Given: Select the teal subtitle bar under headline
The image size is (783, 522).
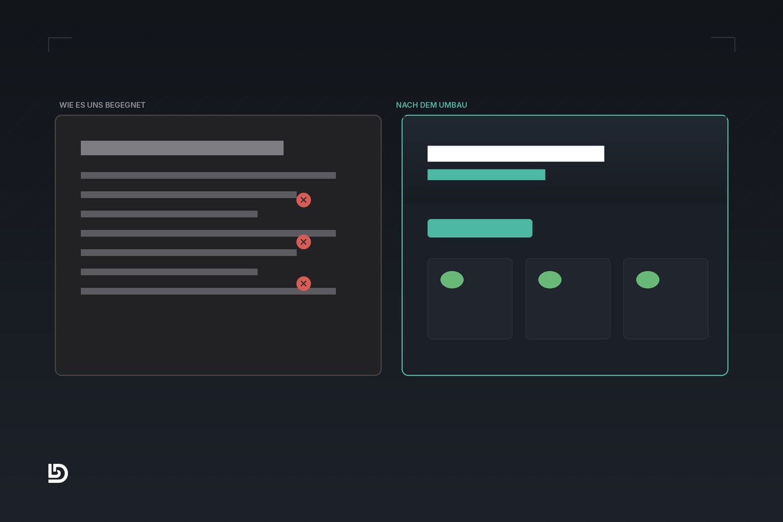Looking at the screenshot, I should 486,175.
